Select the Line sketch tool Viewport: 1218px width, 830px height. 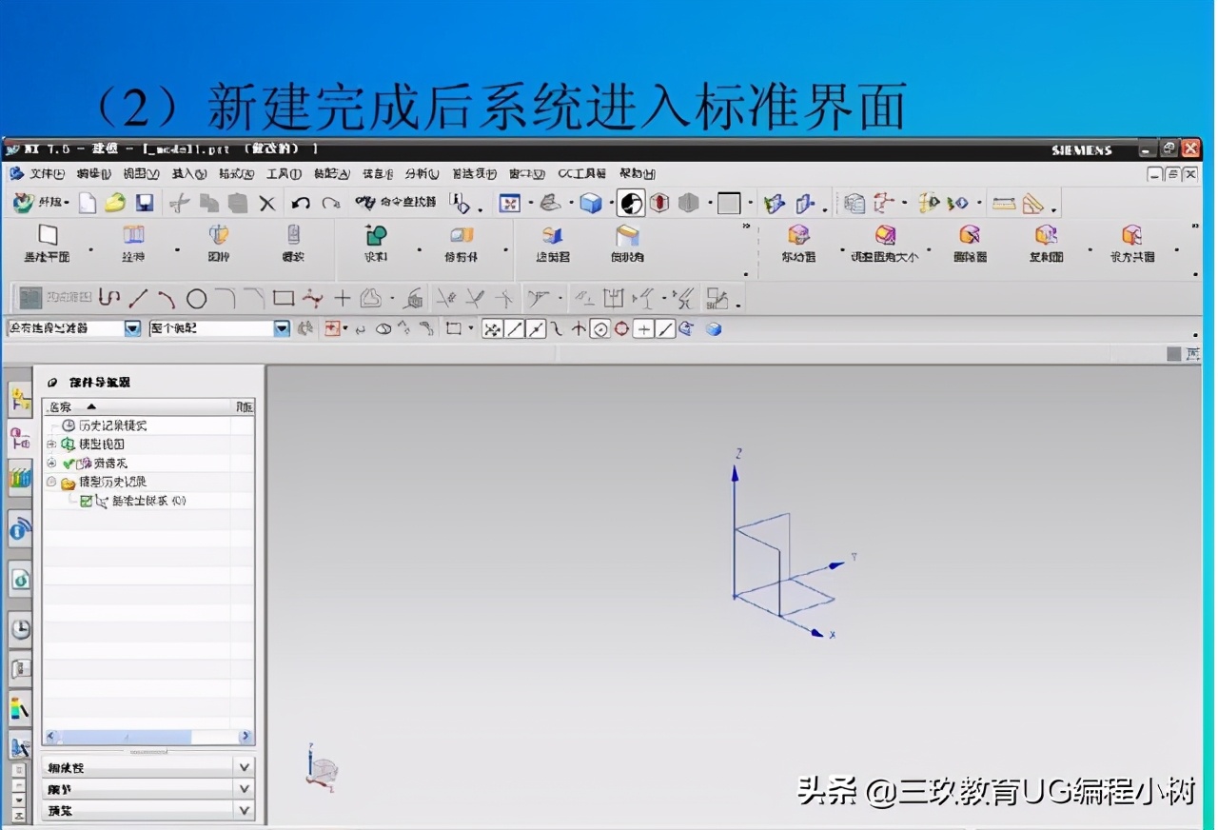point(139,300)
